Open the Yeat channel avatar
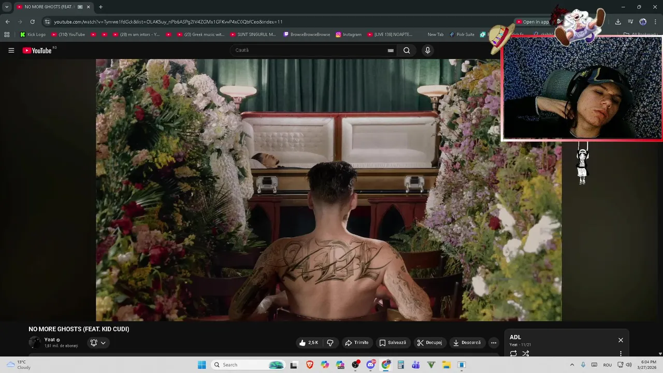 click(35, 342)
